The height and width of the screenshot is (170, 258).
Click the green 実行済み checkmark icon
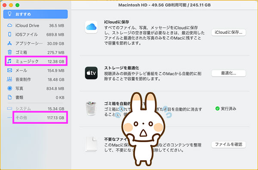point(217,108)
